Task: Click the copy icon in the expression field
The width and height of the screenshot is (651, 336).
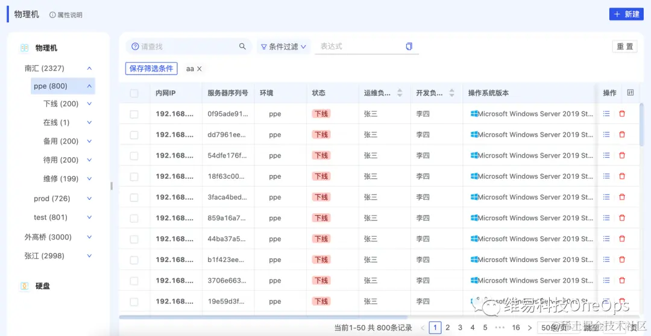Action: 409,46
